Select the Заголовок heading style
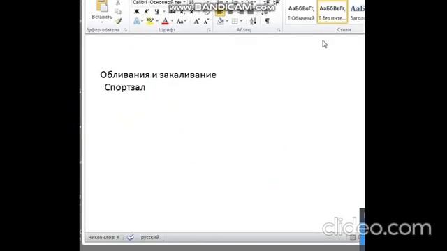The image size is (447, 251). 357,13
